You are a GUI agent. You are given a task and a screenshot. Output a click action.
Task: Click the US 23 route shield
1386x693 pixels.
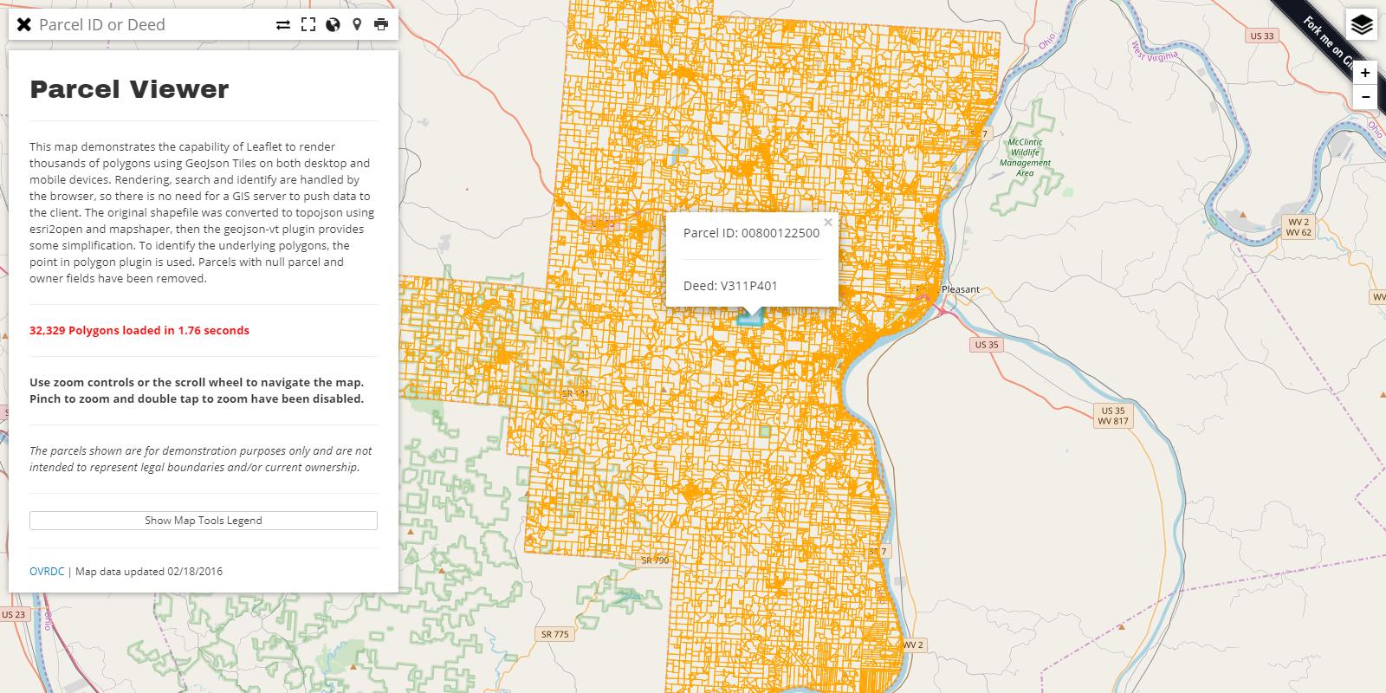pos(14,614)
